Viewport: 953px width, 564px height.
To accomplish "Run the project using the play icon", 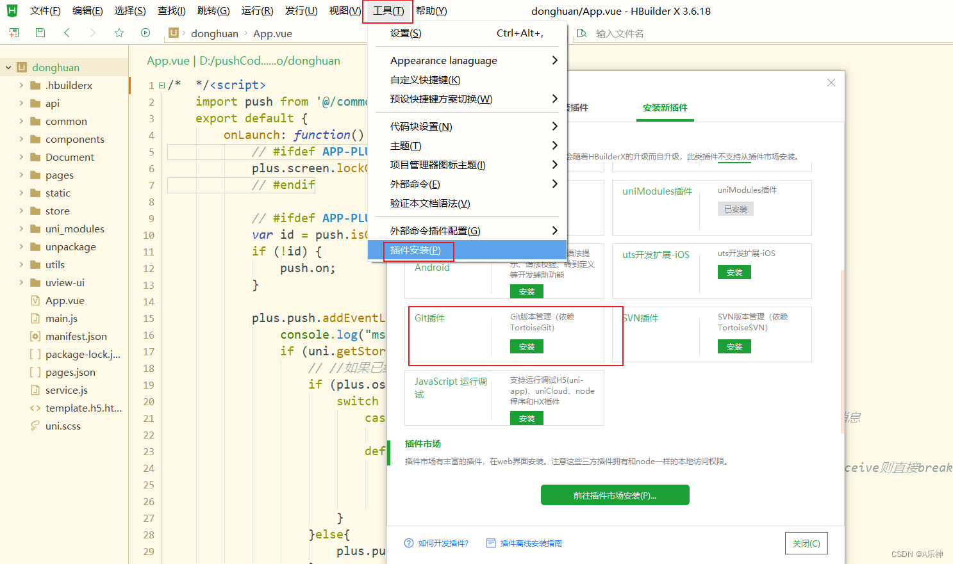I will pos(145,33).
